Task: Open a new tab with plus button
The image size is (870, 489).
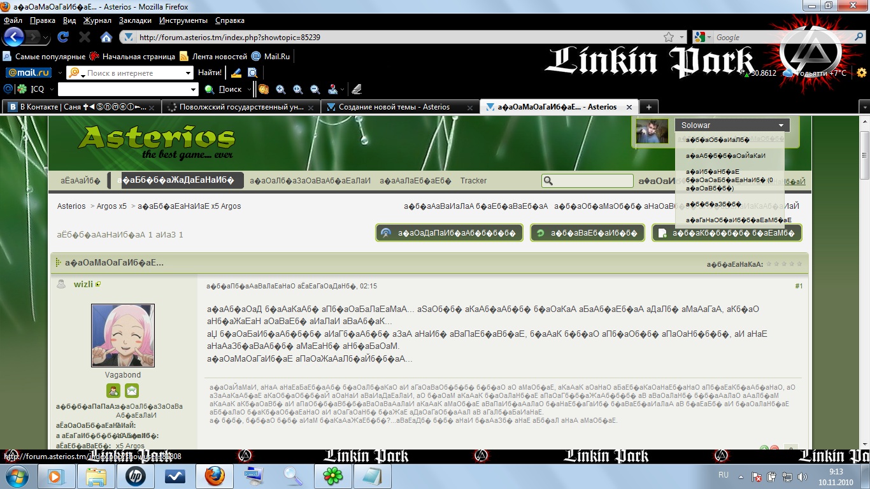Action: tap(648, 107)
